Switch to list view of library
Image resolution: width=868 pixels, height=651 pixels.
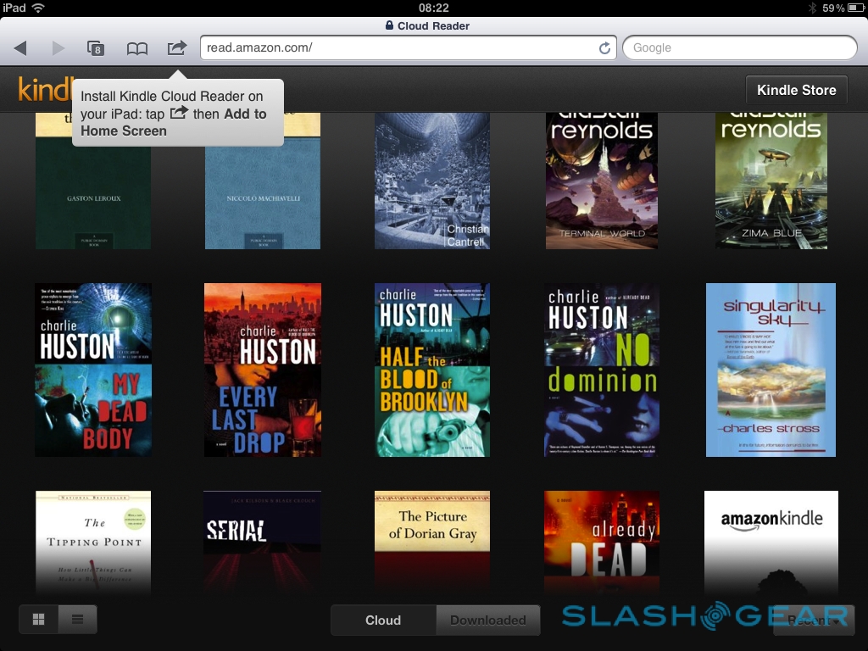(x=77, y=619)
